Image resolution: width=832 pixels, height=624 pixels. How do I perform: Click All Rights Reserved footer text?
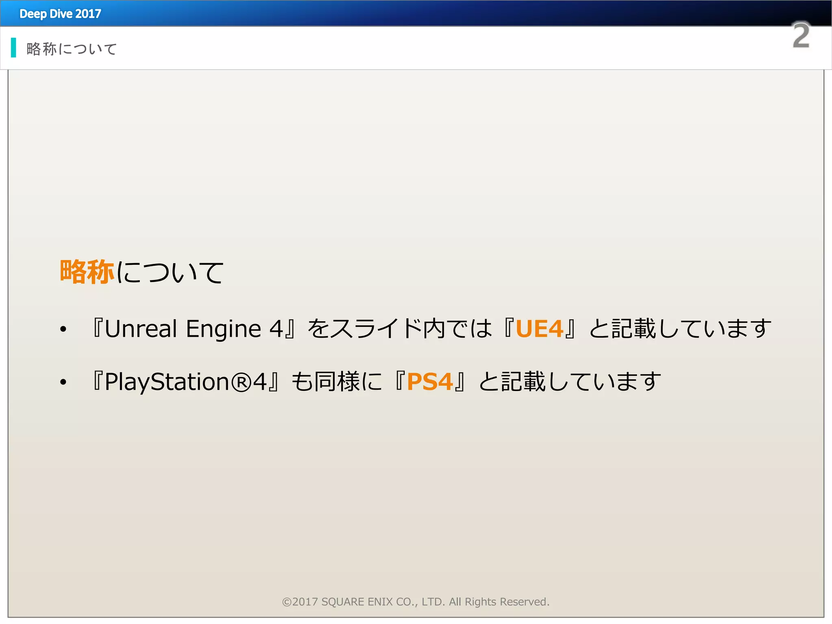point(499,602)
